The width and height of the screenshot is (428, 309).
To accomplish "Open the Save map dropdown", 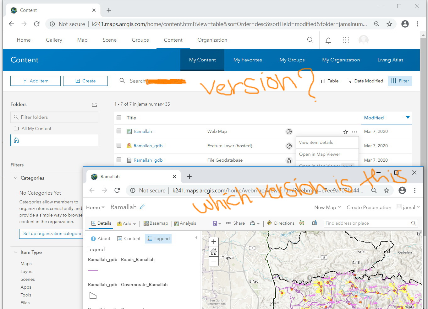I will pyautogui.click(x=217, y=223).
